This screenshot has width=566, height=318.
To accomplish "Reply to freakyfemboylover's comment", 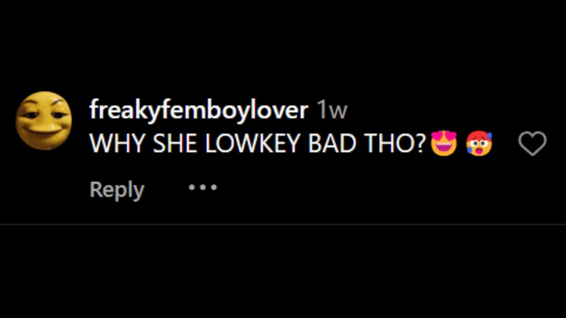I will click(x=117, y=190).
